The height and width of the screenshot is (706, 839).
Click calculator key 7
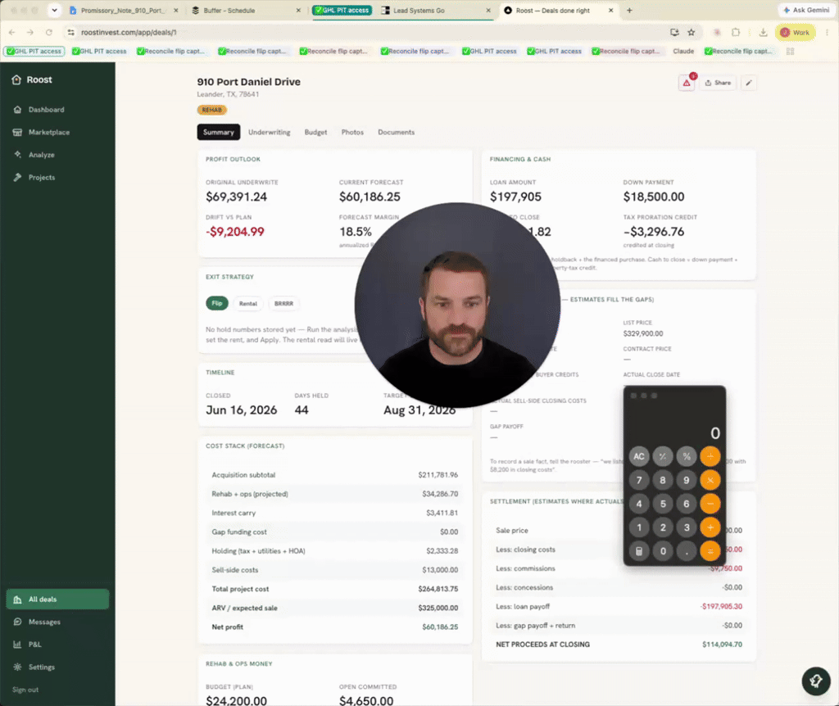pyautogui.click(x=639, y=480)
